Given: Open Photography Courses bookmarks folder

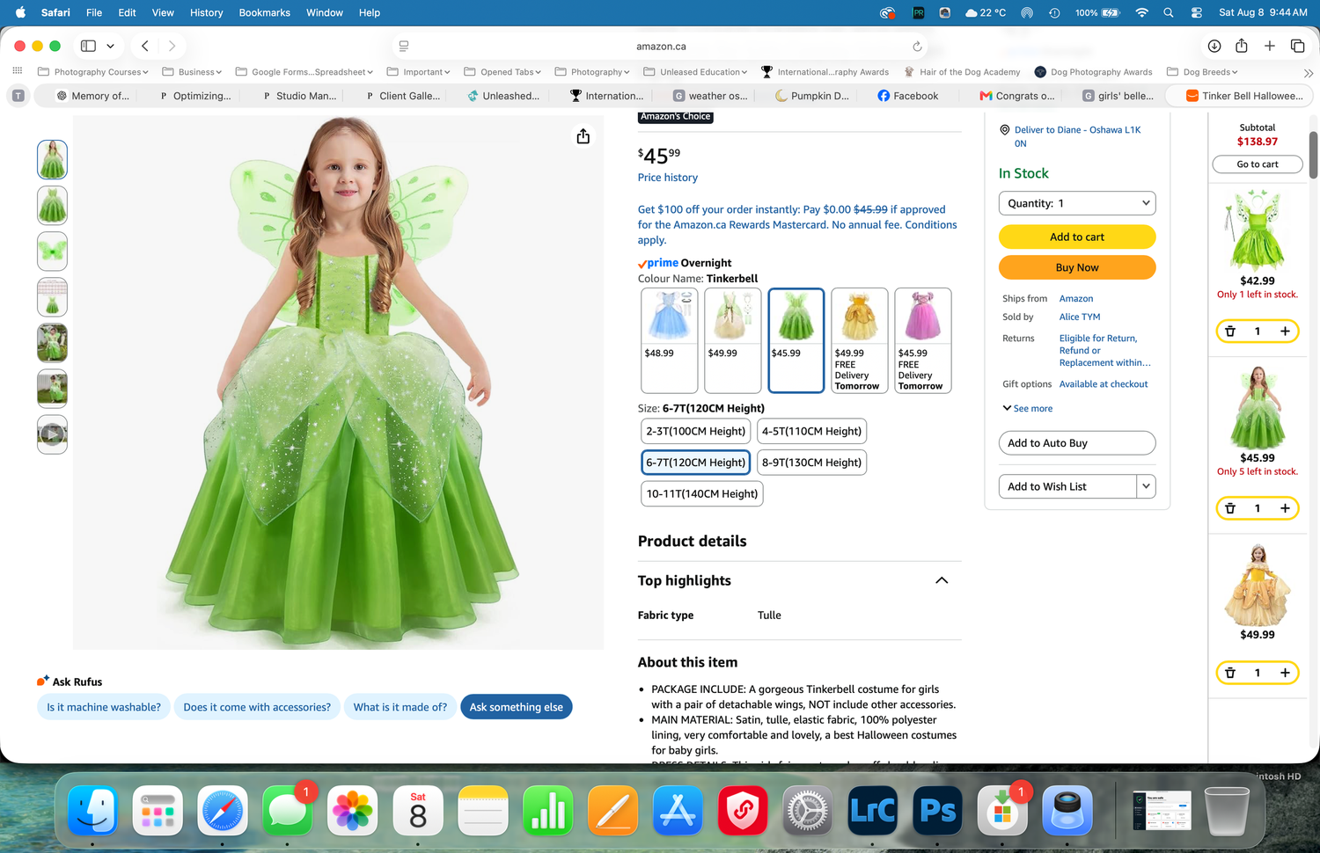Looking at the screenshot, I should [x=93, y=72].
